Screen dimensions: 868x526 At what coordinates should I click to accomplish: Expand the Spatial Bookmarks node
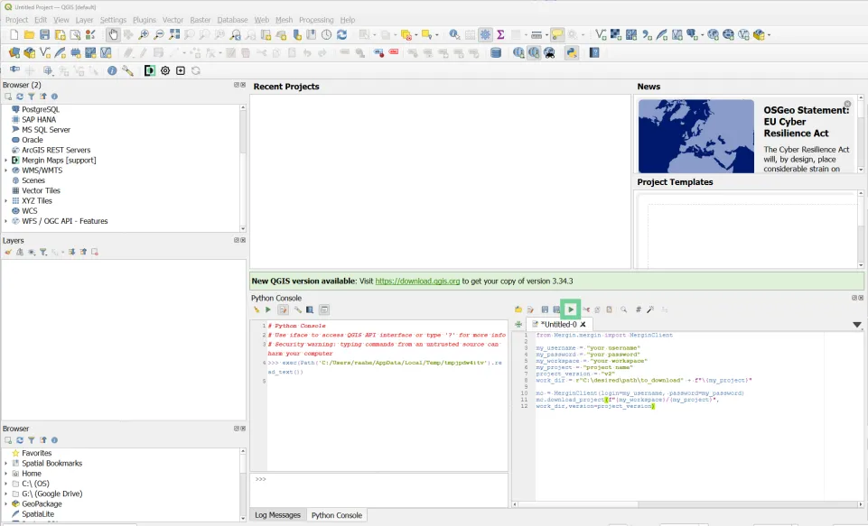6,464
